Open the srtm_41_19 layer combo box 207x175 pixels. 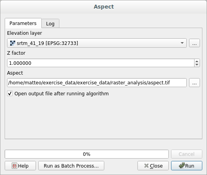pos(97,43)
